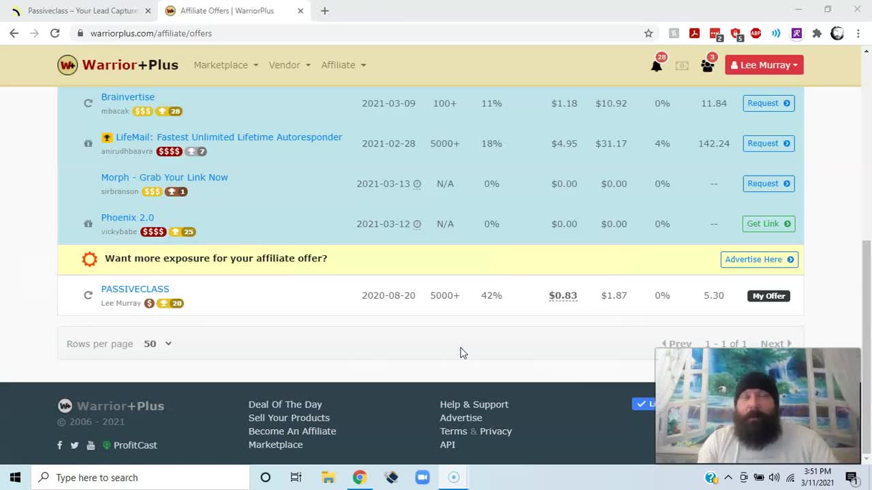This screenshot has height=490, width=872.
Task: Open the PASSIVECLASS offer link
Action: (x=135, y=289)
